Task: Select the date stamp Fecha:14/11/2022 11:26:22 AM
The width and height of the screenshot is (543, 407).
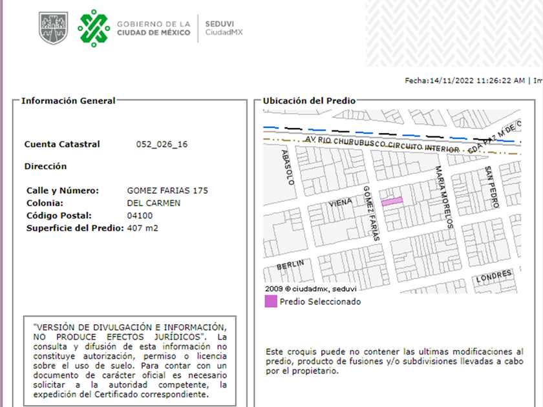Action: coord(465,81)
